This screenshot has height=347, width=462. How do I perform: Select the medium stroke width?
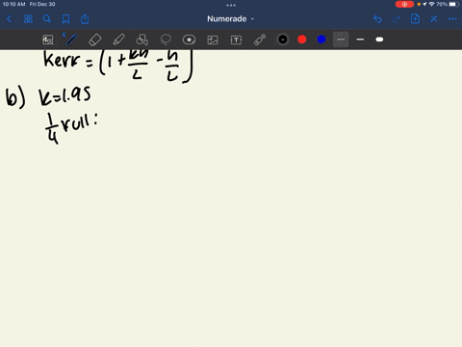coord(360,40)
